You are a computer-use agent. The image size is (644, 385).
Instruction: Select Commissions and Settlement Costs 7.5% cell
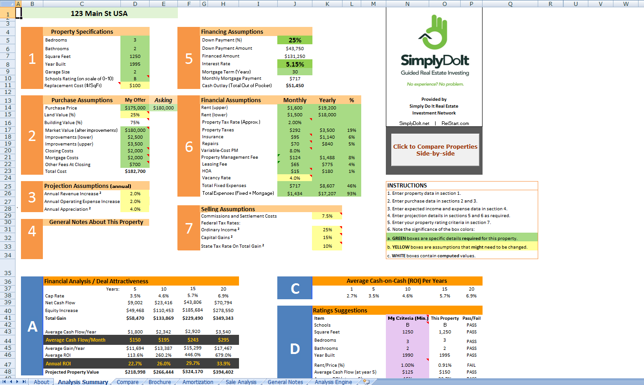click(x=327, y=216)
